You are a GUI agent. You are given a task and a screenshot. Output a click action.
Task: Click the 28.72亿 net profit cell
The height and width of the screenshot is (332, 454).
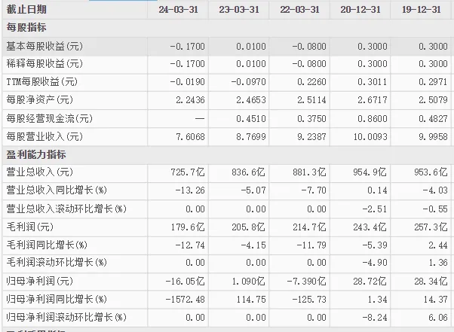(x=371, y=280)
